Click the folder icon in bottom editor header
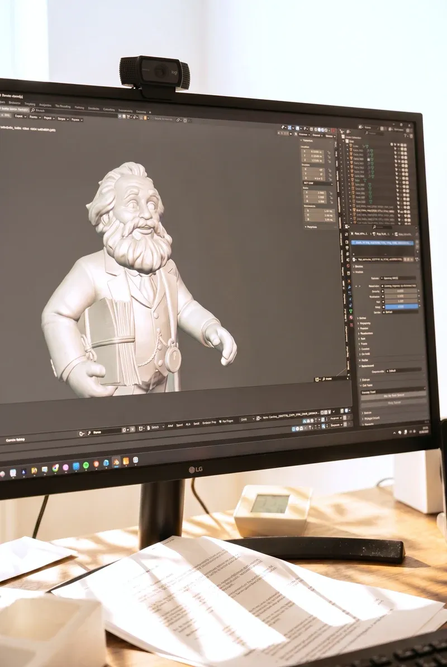Viewport: 447px width, 667px height. click(82, 433)
